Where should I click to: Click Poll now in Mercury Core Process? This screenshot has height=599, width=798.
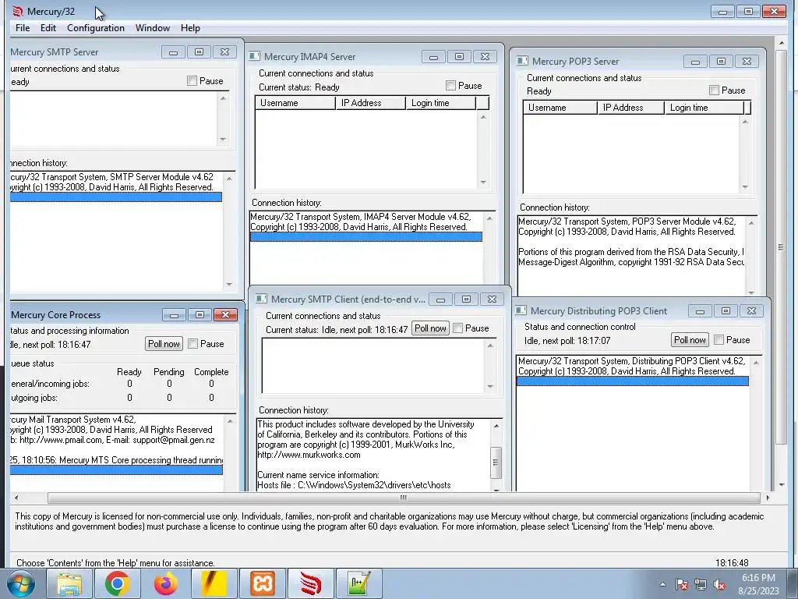(164, 344)
